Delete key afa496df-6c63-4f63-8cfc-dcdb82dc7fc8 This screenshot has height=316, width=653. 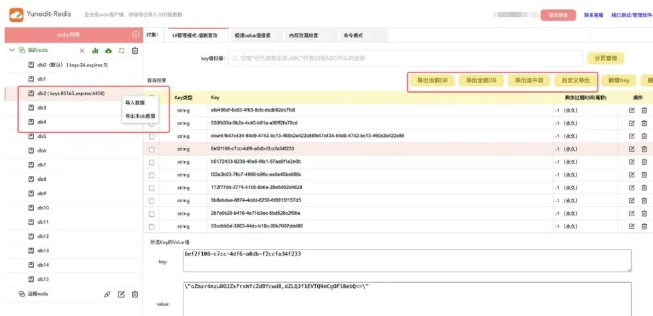(x=644, y=110)
